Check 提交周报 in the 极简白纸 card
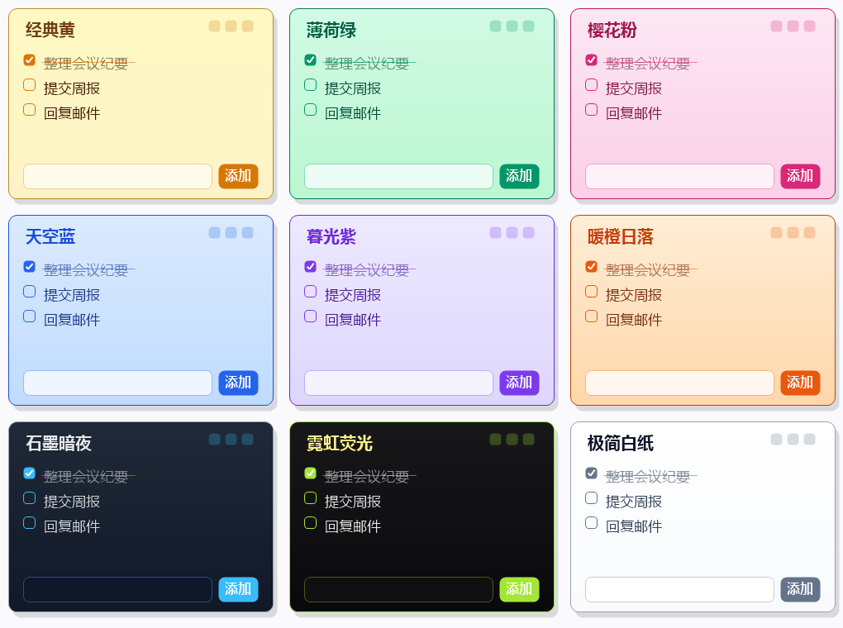 click(592, 498)
